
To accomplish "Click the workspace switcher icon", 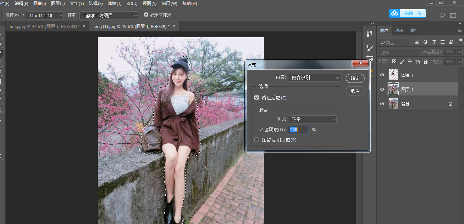I will (x=453, y=15).
